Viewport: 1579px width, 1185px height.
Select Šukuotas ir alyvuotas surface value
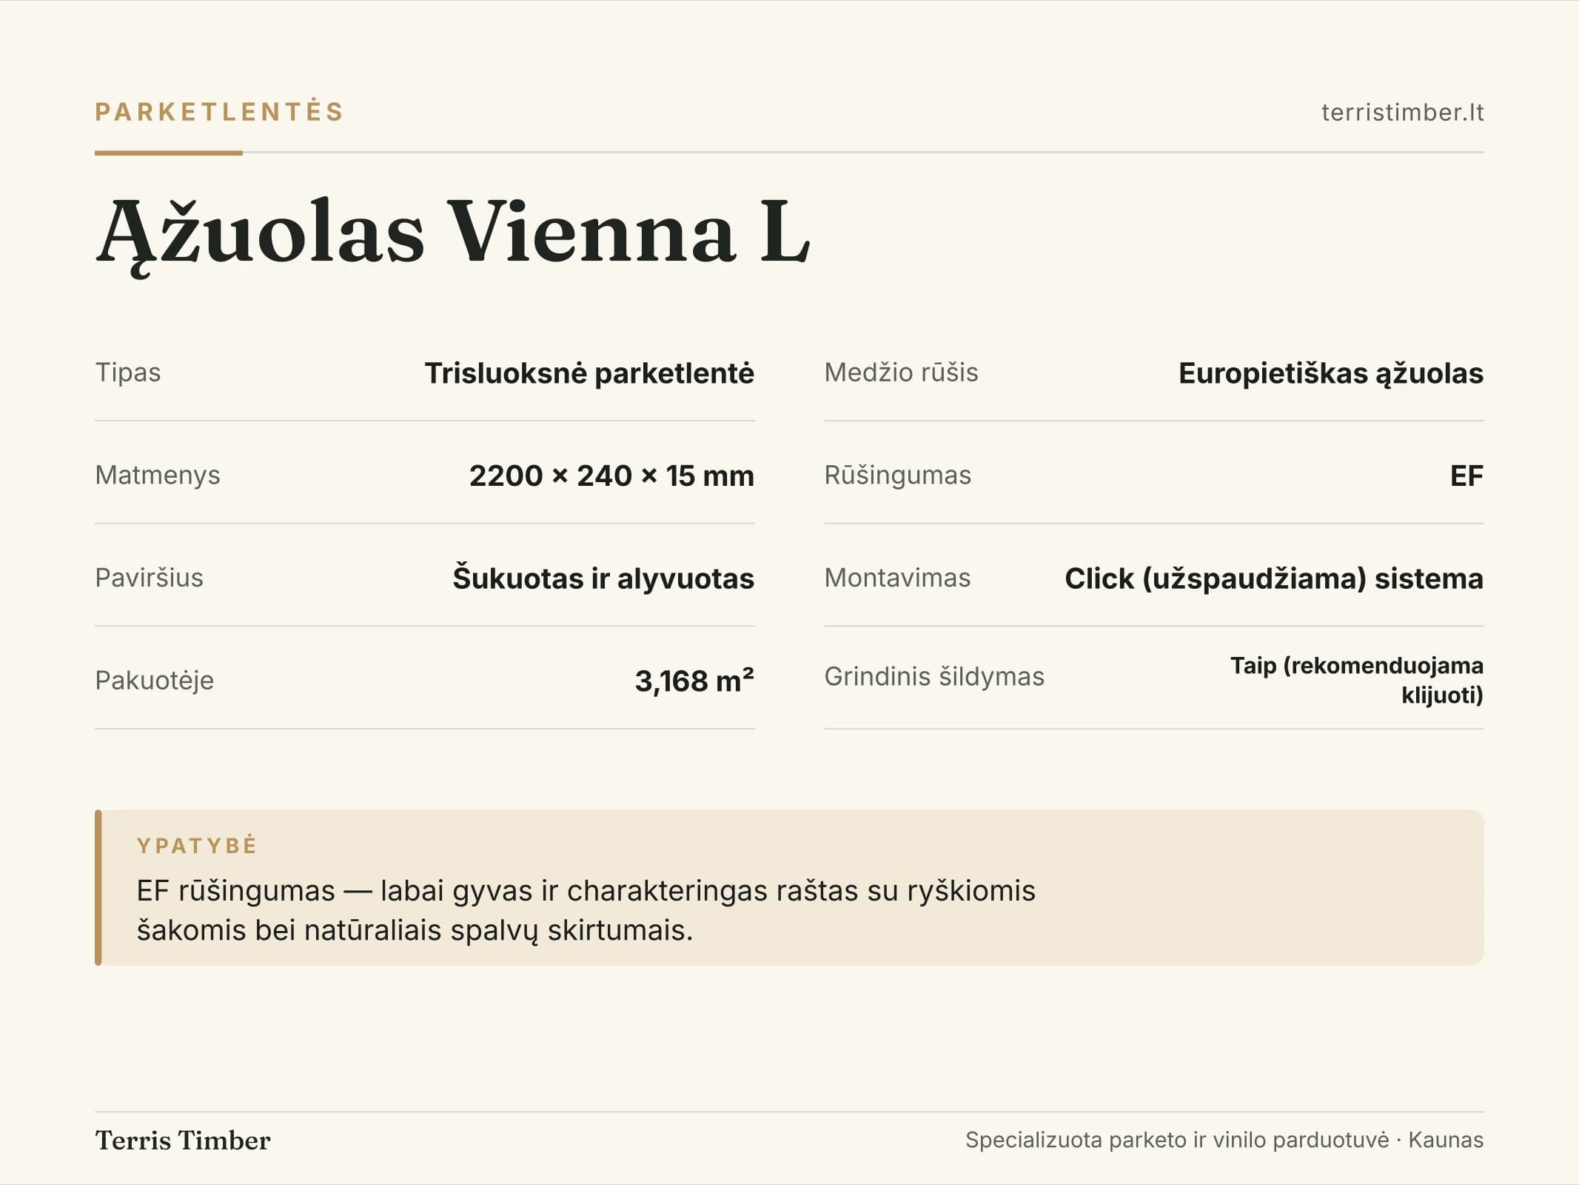[603, 578]
